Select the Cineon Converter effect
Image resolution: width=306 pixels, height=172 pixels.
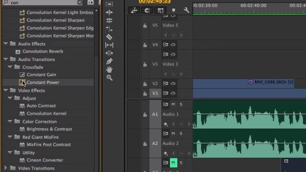coord(45,160)
